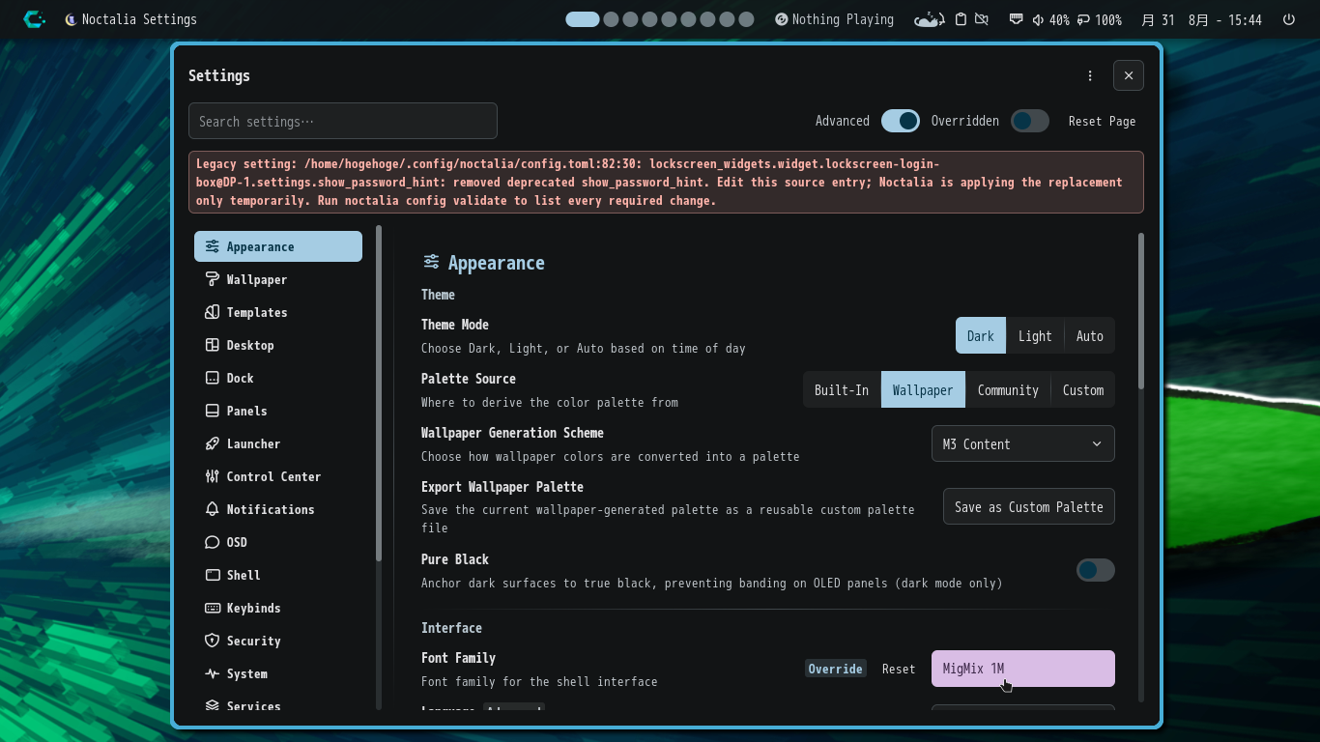The width and height of the screenshot is (1320, 742).
Task: Open the three-dot settings menu
Action: pos(1090,75)
